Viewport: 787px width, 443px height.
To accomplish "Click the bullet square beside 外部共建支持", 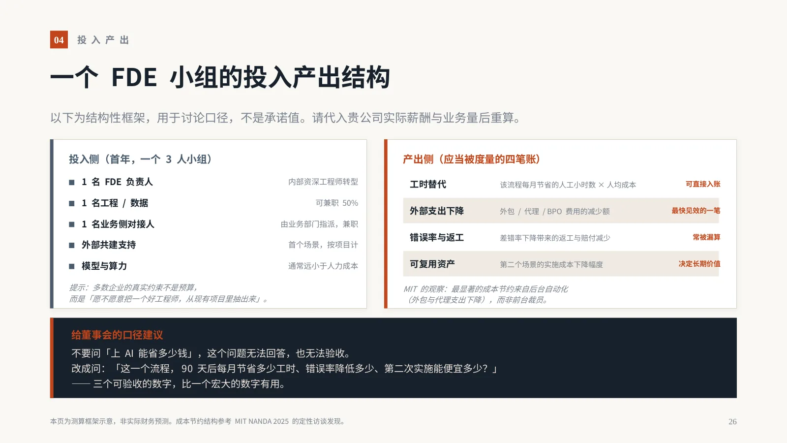I will click(x=72, y=246).
